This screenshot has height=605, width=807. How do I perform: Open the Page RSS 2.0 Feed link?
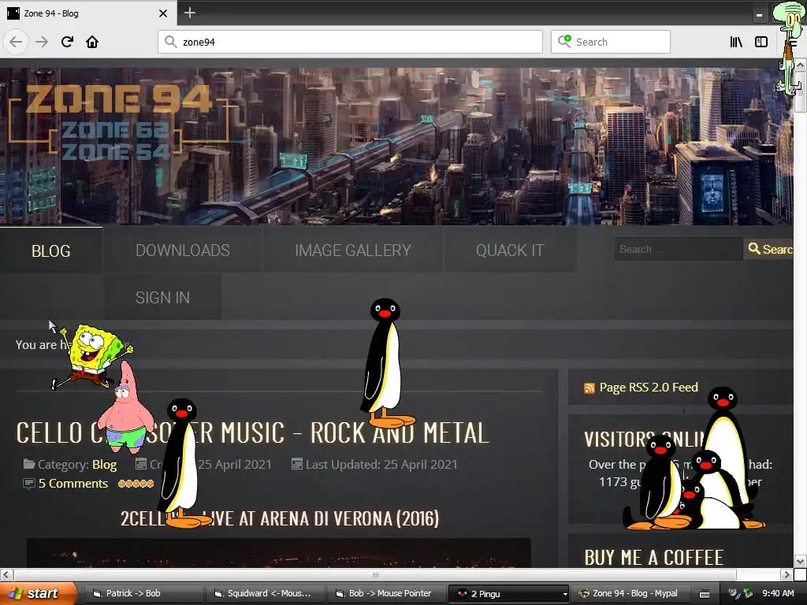tap(649, 388)
